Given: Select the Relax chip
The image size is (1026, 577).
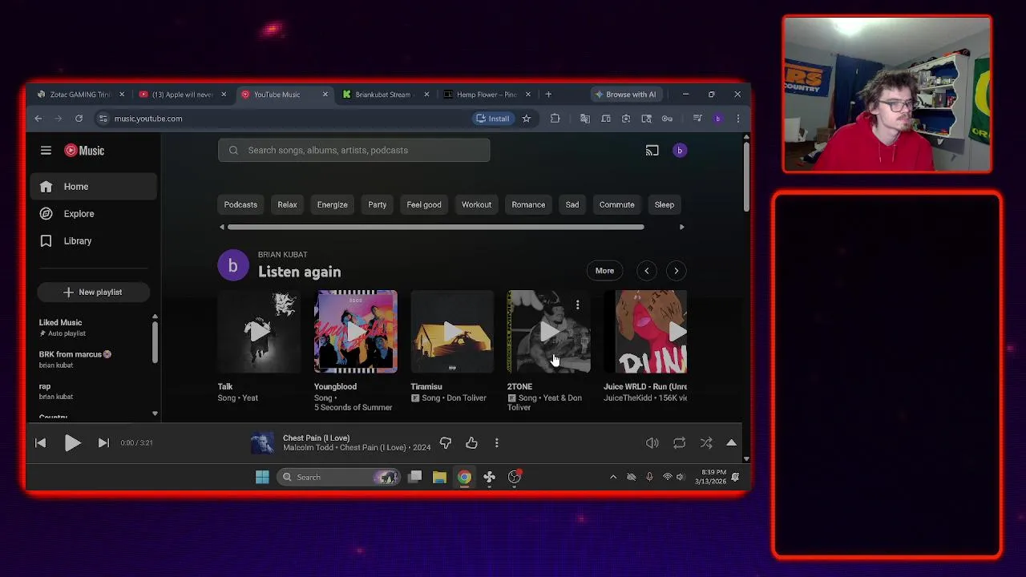Looking at the screenshot, I should [287, 204].
